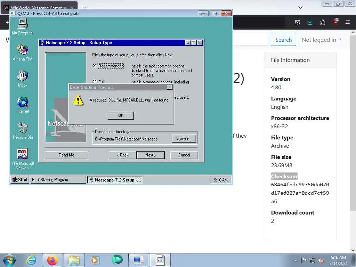Select the checksum hash text

click(300, 193)
